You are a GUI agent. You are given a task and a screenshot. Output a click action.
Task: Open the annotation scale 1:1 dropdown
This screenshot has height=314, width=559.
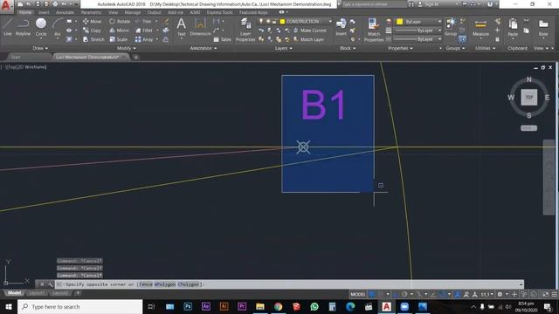point(487,295)
